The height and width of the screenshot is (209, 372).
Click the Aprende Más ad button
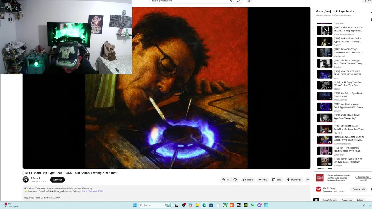363,177
